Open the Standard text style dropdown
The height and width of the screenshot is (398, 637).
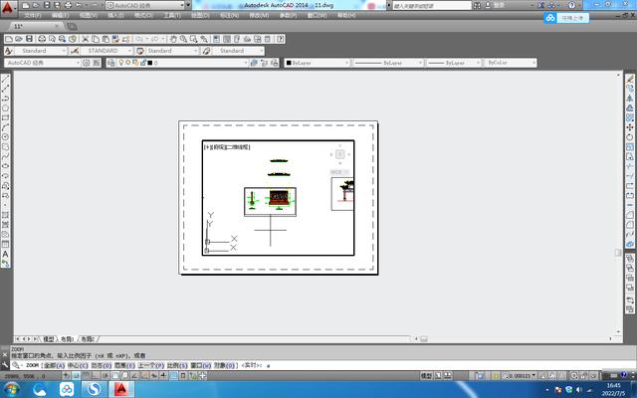pyautogui.click(x=40, y=50)
